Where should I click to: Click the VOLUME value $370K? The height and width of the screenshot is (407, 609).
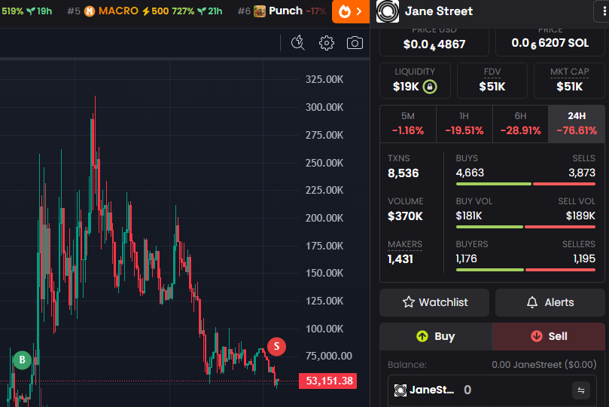[x=405, y=216]
